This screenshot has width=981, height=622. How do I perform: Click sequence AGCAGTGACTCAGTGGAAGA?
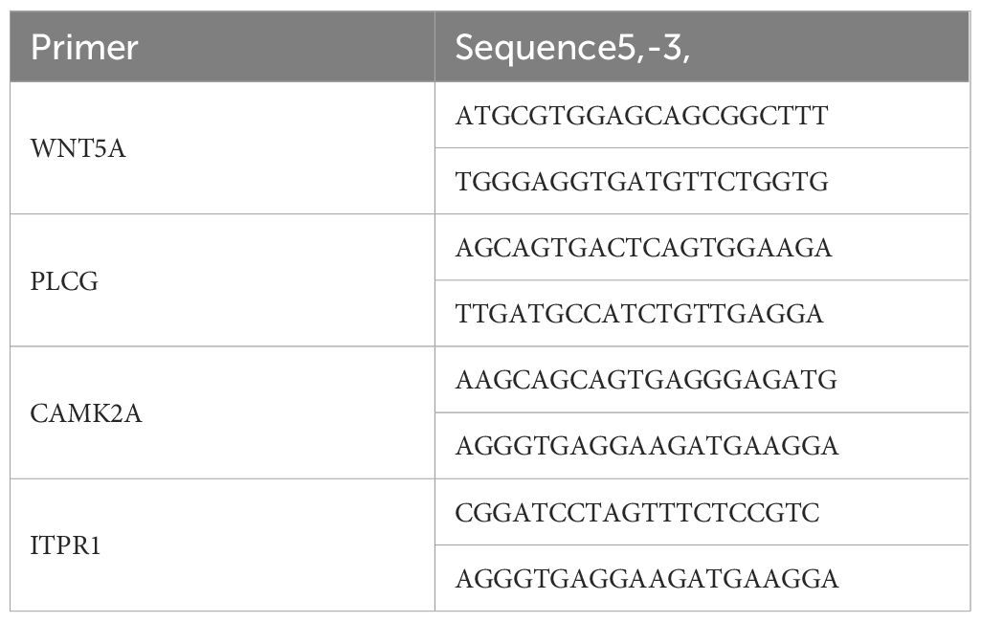643,248
